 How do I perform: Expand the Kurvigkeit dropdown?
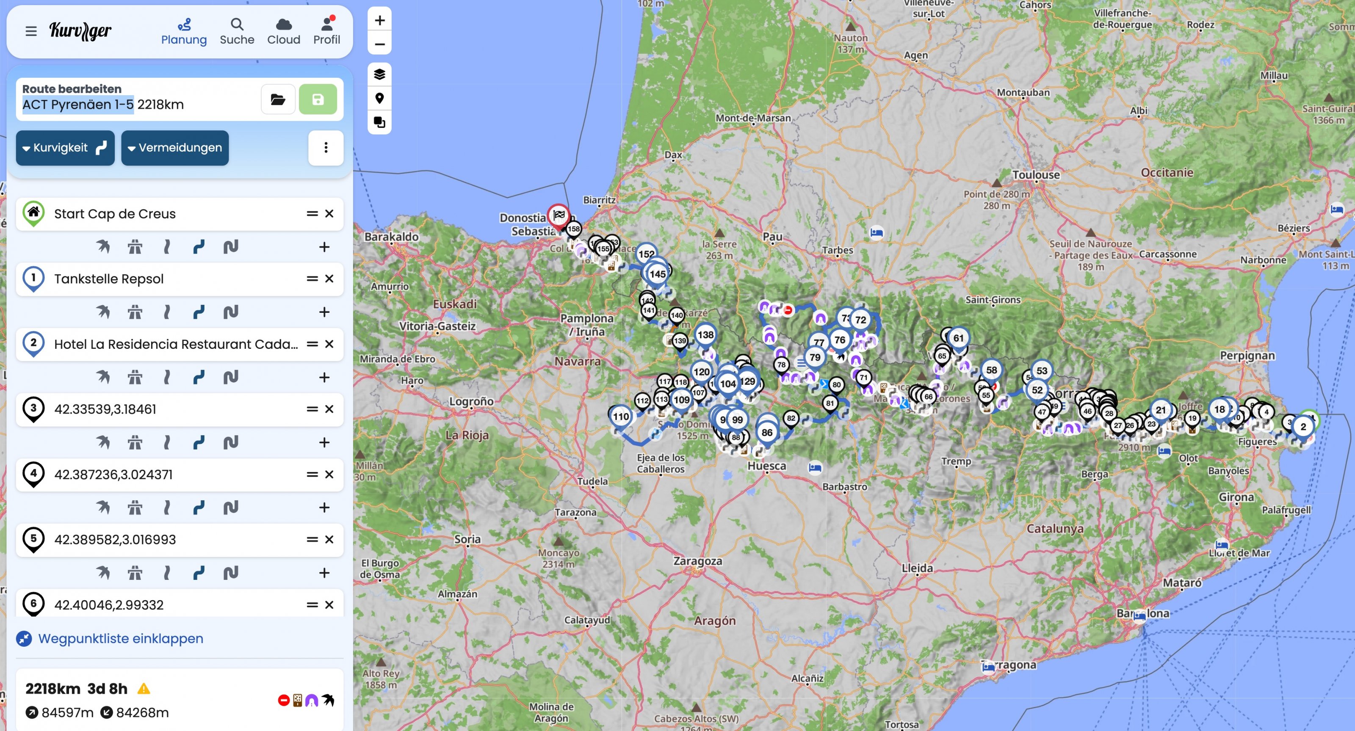(65, 148)
